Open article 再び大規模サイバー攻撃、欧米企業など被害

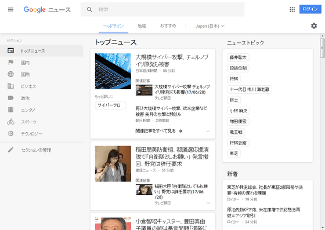[x=171, y=111]
